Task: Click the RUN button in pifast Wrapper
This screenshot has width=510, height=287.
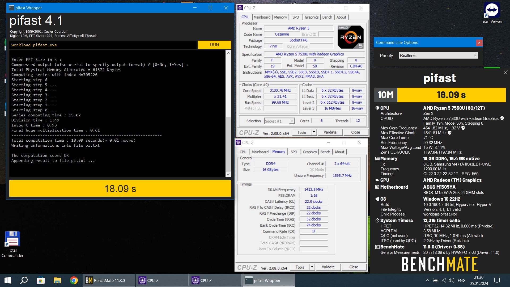Action: tap(214, 45)
